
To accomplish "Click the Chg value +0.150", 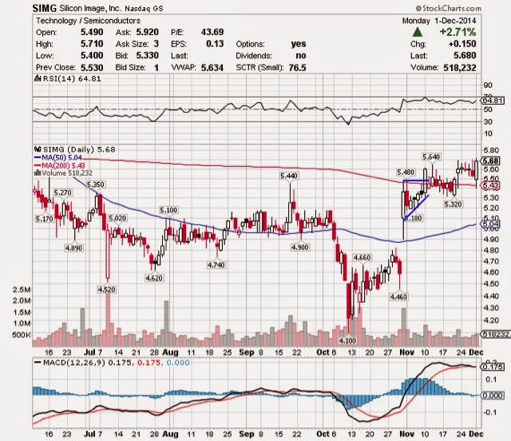I will click(462, 44).
